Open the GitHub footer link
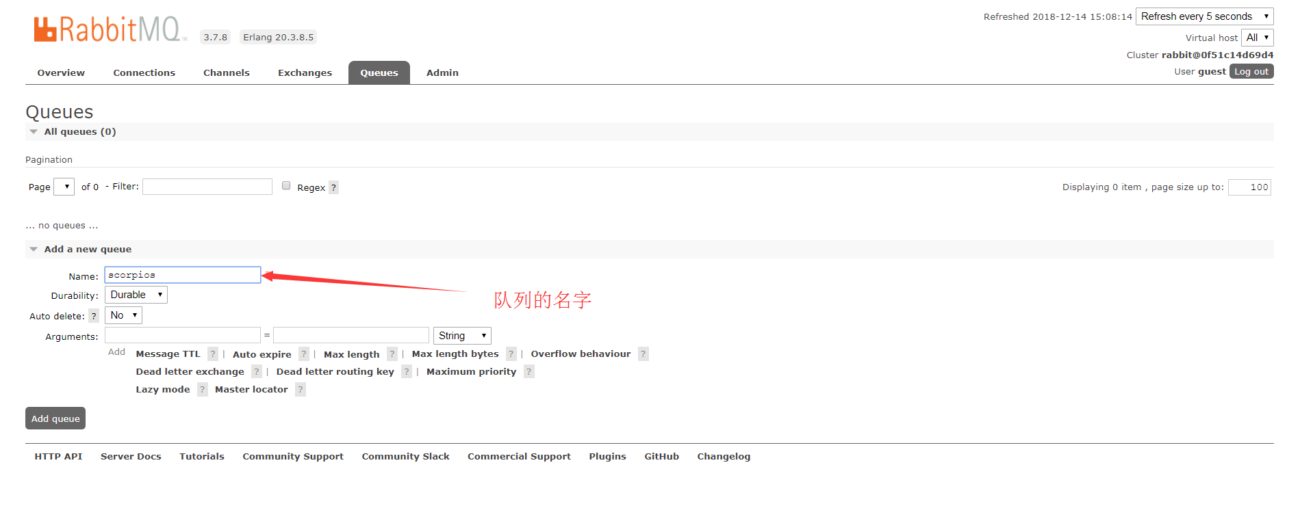 pyautogui.click(x=661, y=456)
